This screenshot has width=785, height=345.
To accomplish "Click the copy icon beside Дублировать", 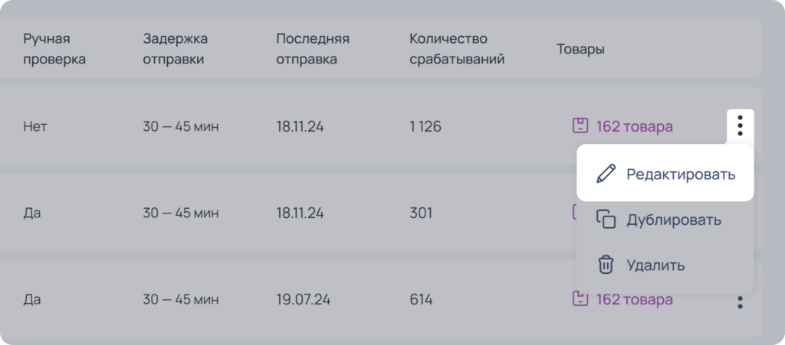I will [606, 220].
